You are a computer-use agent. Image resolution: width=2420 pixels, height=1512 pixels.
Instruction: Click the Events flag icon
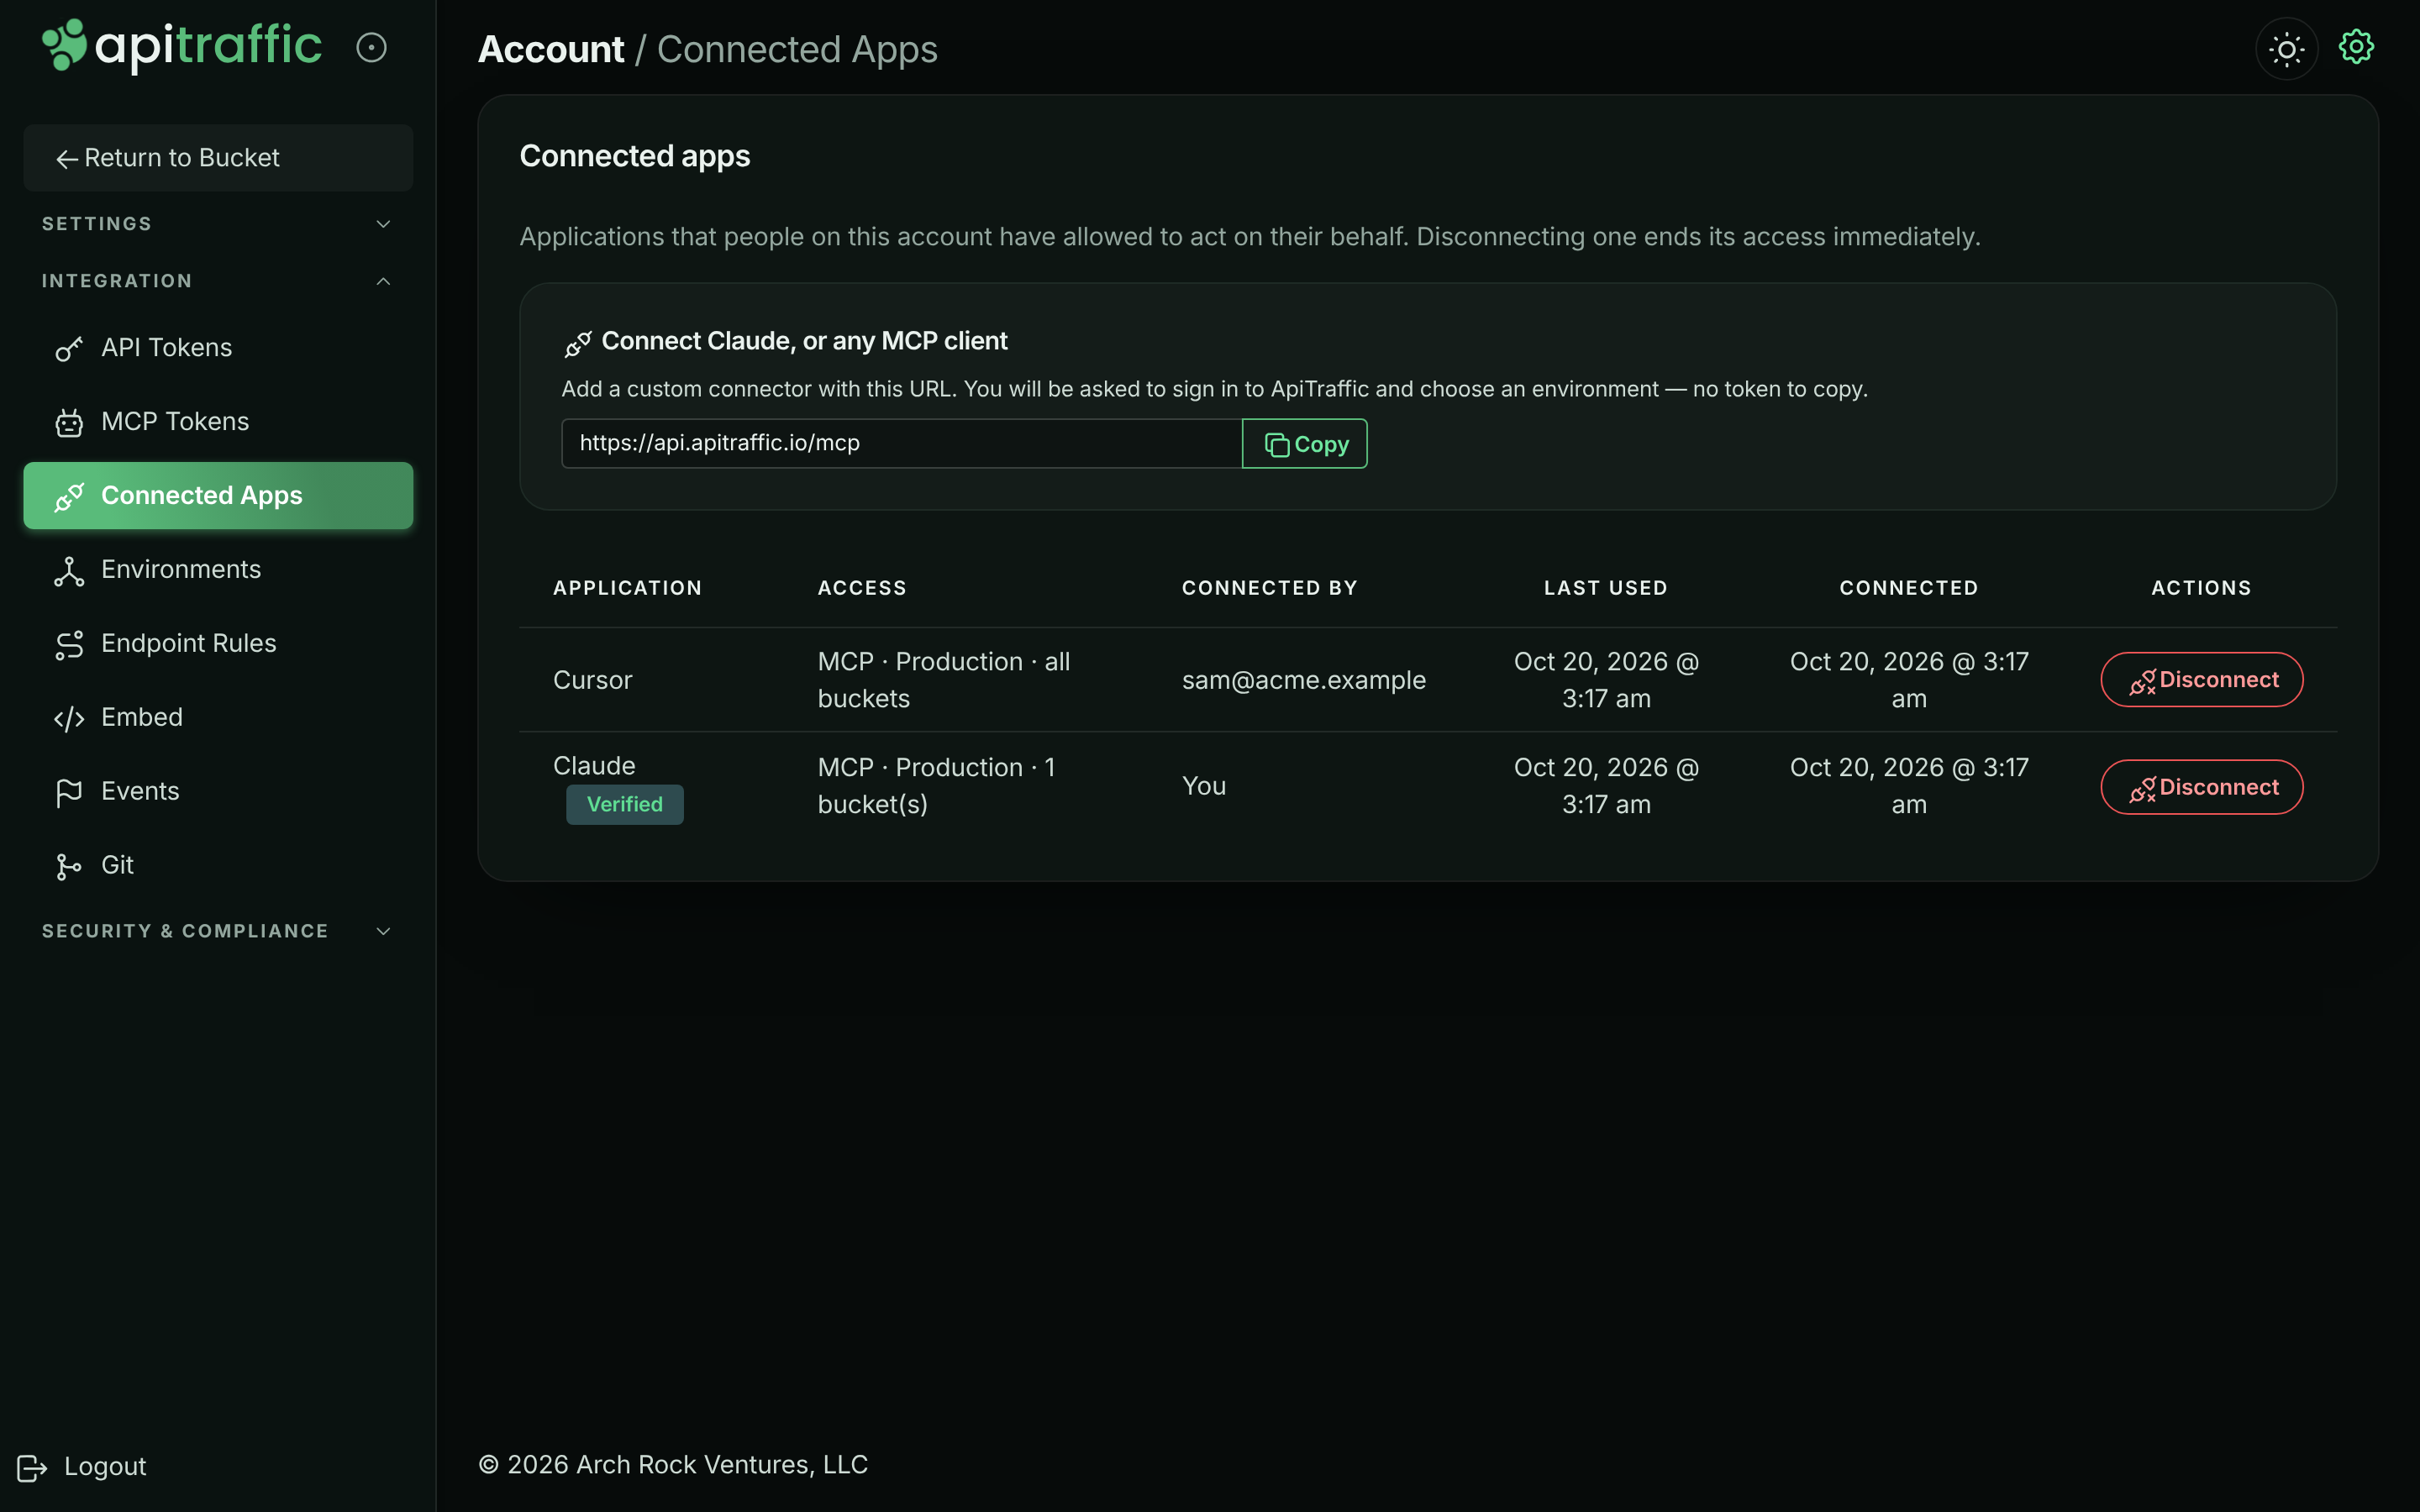69,792
